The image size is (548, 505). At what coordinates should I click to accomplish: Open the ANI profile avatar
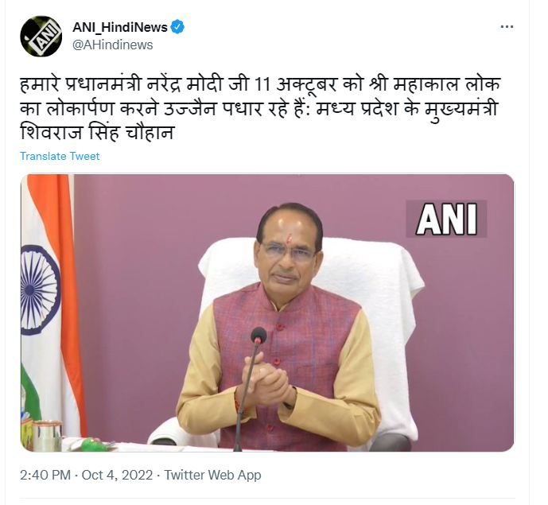(41, 37)
